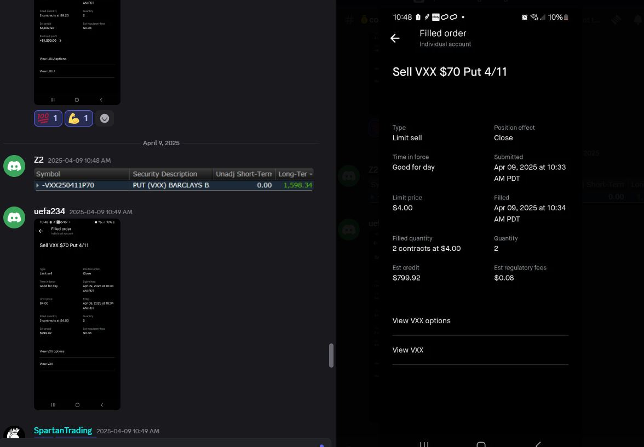Click the 2 contracts at $4.00 text
644x447 pixels.
[426, 249]
